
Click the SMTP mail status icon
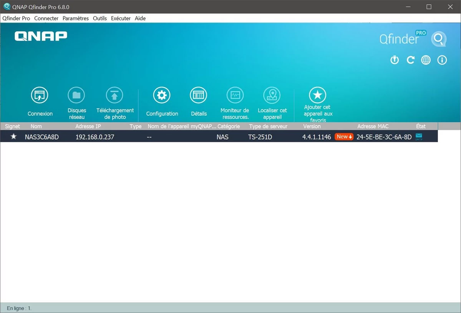point(419,137)
